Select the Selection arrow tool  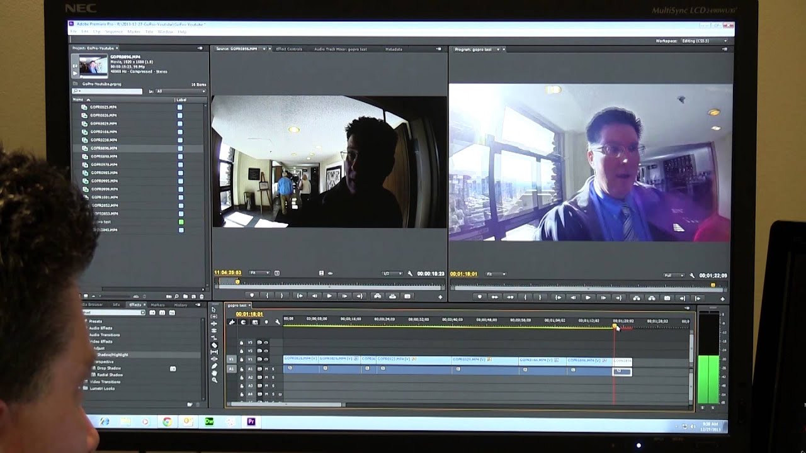[x=214, y=310]
